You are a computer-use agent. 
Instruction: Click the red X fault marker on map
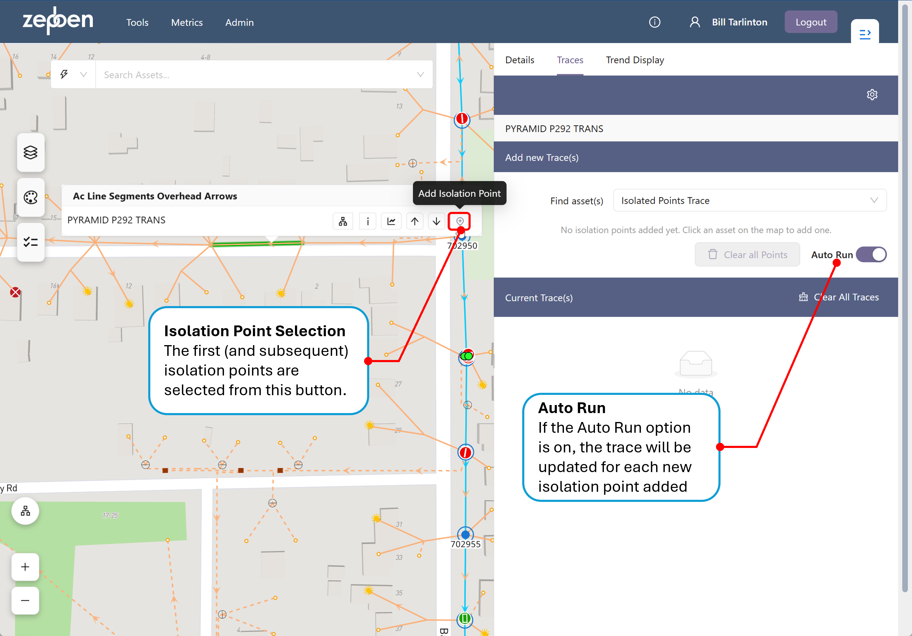point(15,292)
